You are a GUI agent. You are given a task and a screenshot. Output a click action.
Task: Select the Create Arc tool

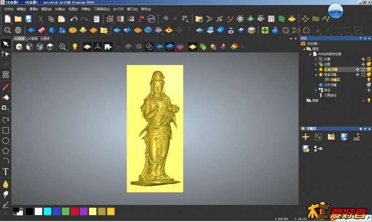coord(5,161)
